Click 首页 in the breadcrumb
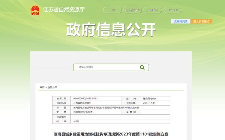This screenshot has width=225, height=140. point(42,87)
